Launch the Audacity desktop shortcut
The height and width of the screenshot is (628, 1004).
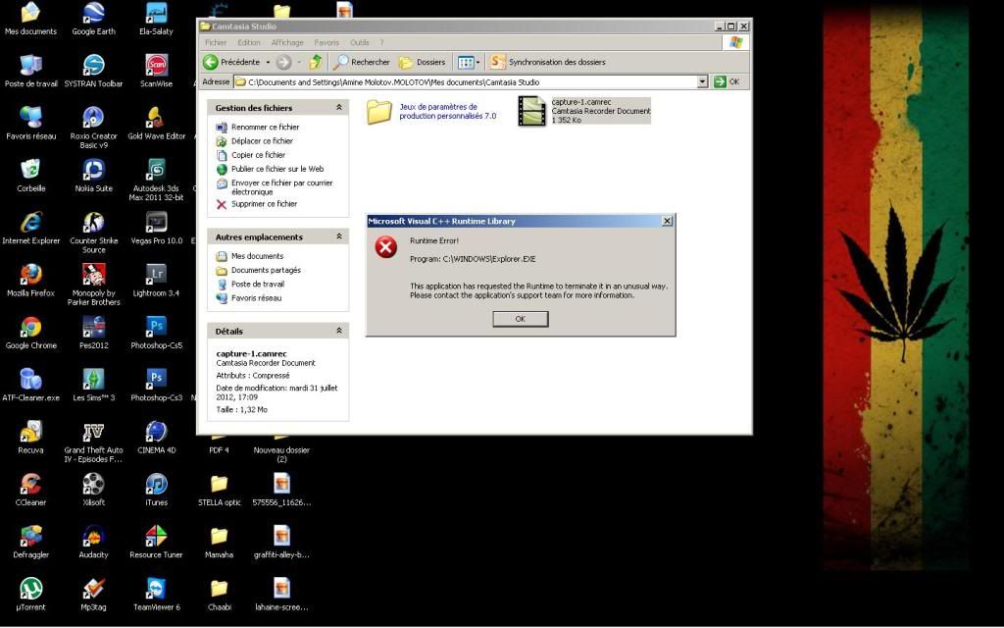(x=93, y=537)
